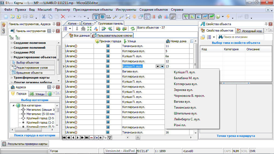Image resolution: width=274 pixels, height=154 pixels.
Task: Toggle city flag checkbox for house number 5 row
Action: (x=108, y=51)
